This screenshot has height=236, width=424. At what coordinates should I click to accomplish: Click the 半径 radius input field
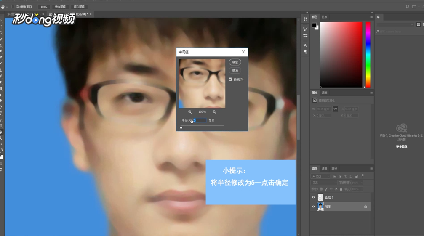(199, 120)
